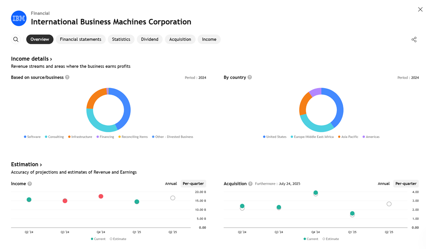
Task: Click Period : 2024 above the country donut
Action: pos(408,78)
